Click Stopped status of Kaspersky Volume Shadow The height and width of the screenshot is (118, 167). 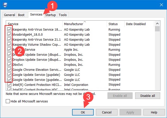tap(114, 45)
